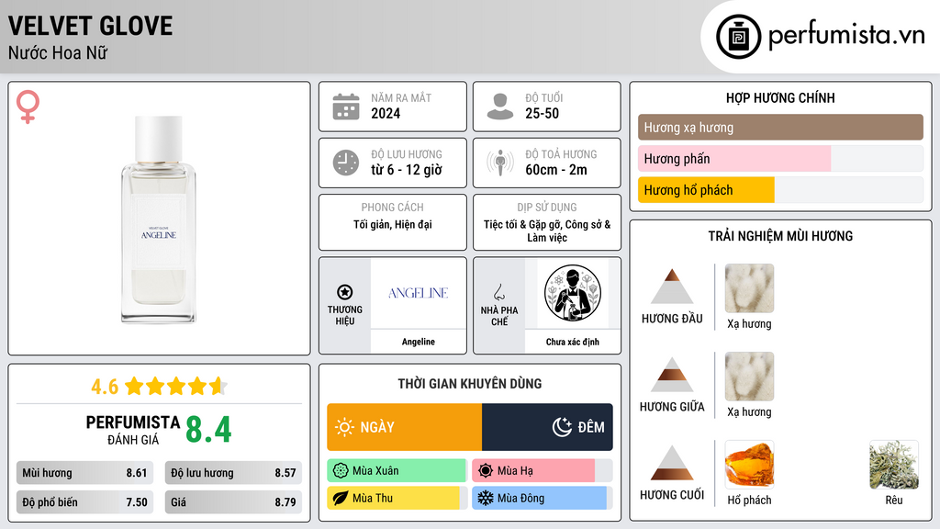Click the green Mùa Xuân season bar
940x529 pixels.
click(397, 471)
